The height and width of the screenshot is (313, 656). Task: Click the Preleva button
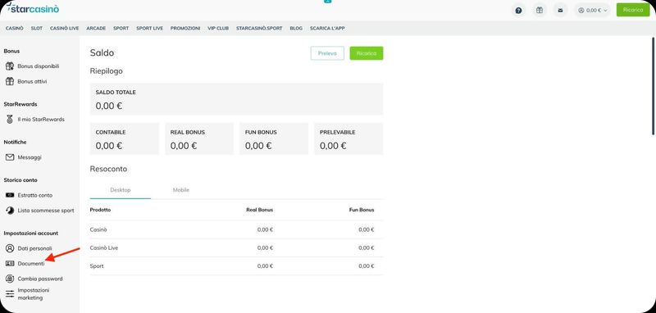[327, 53]
